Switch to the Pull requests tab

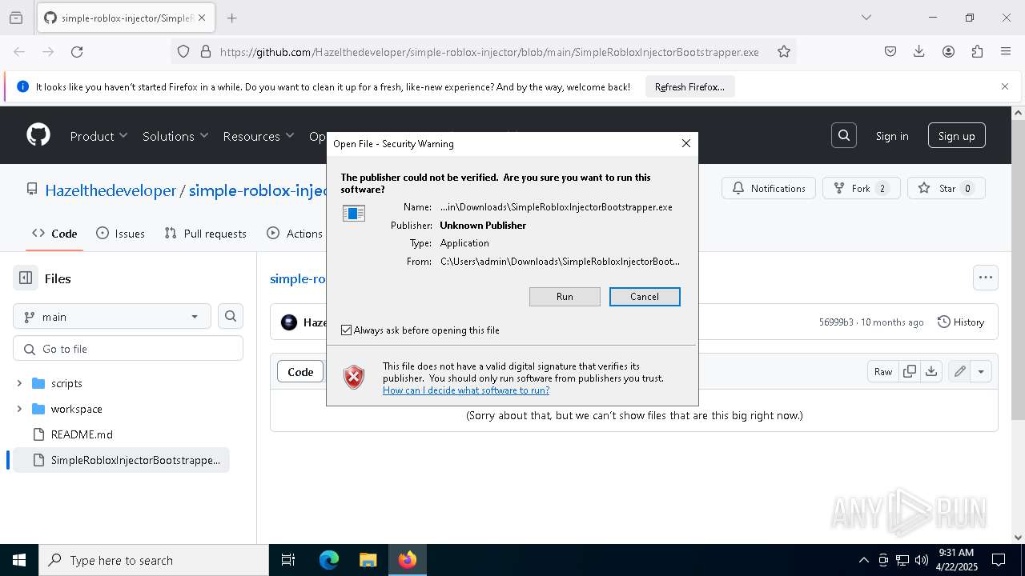click(205, 234)
